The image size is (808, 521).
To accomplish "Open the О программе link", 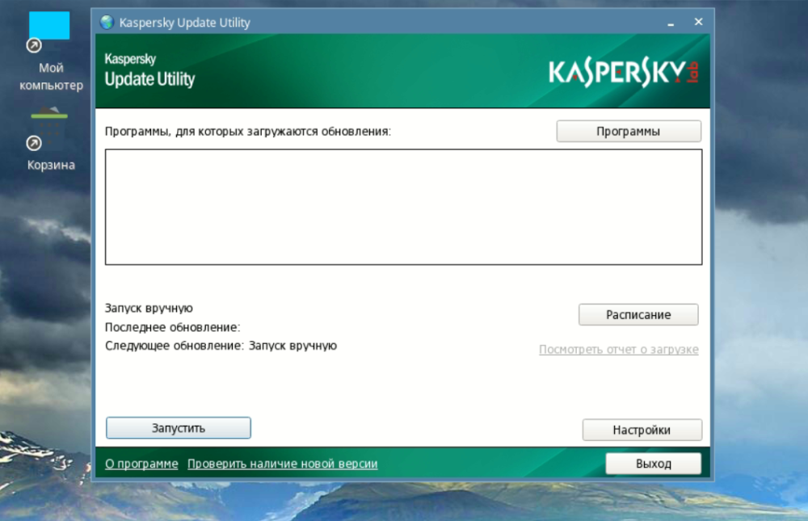I will pyautogui.click(x=141, y=464).
